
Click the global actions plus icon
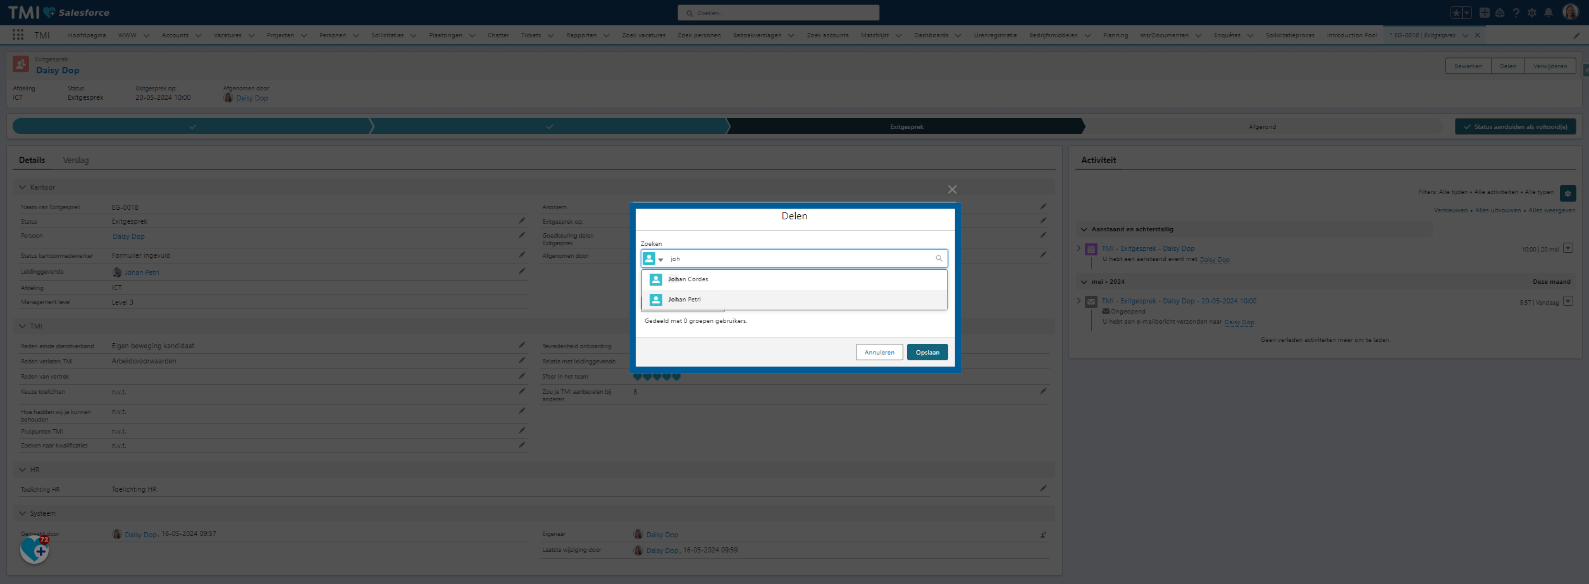pos(1484,13)
